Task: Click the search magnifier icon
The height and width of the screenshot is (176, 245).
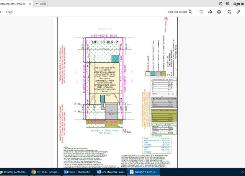Action: [x=190, y=12]
